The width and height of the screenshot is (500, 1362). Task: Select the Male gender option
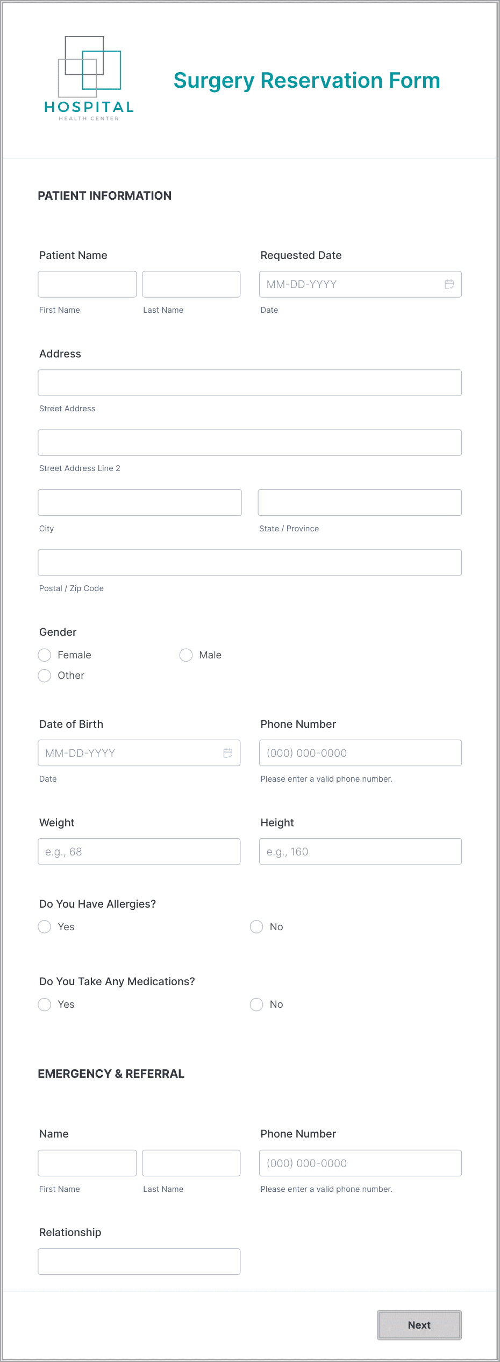tap(186, 655)
